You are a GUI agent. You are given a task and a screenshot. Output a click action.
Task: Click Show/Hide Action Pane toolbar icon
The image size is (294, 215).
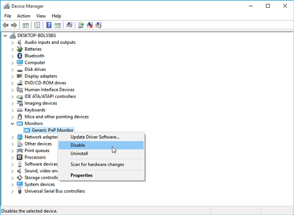pos(58,25)
